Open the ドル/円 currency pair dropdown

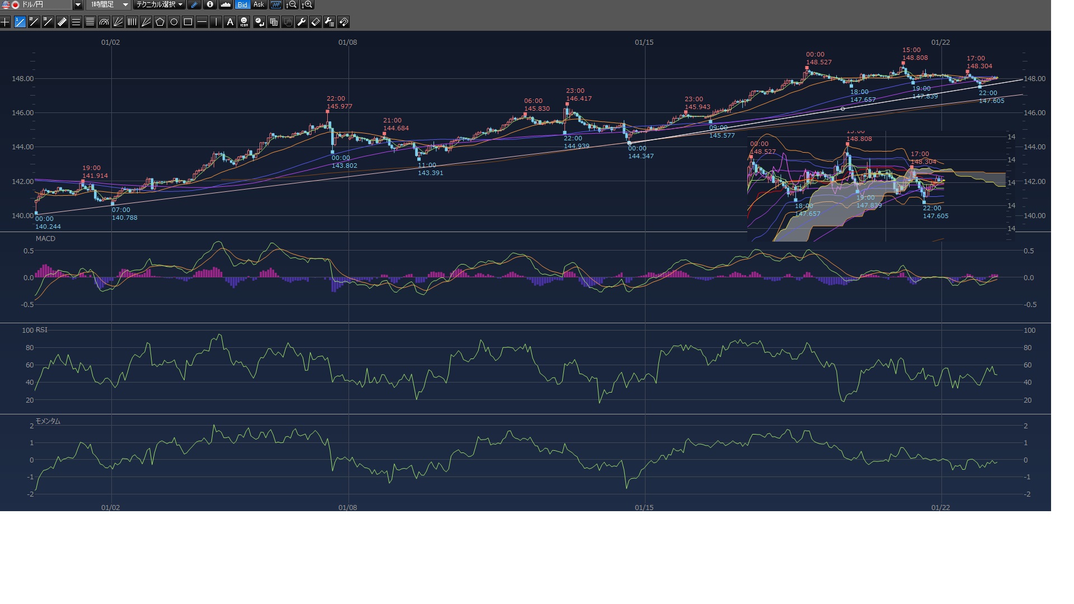pyautogui.click(x=78, y=5)
